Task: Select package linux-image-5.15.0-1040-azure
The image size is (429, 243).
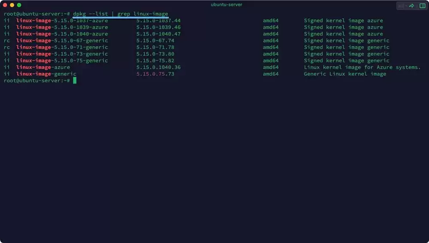Action: (62, 34)
